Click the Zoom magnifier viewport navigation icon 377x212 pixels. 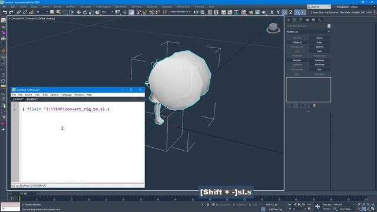[x=359, y=204]
